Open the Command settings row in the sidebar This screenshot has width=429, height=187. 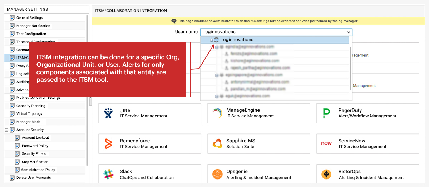(x=16, y=50)
